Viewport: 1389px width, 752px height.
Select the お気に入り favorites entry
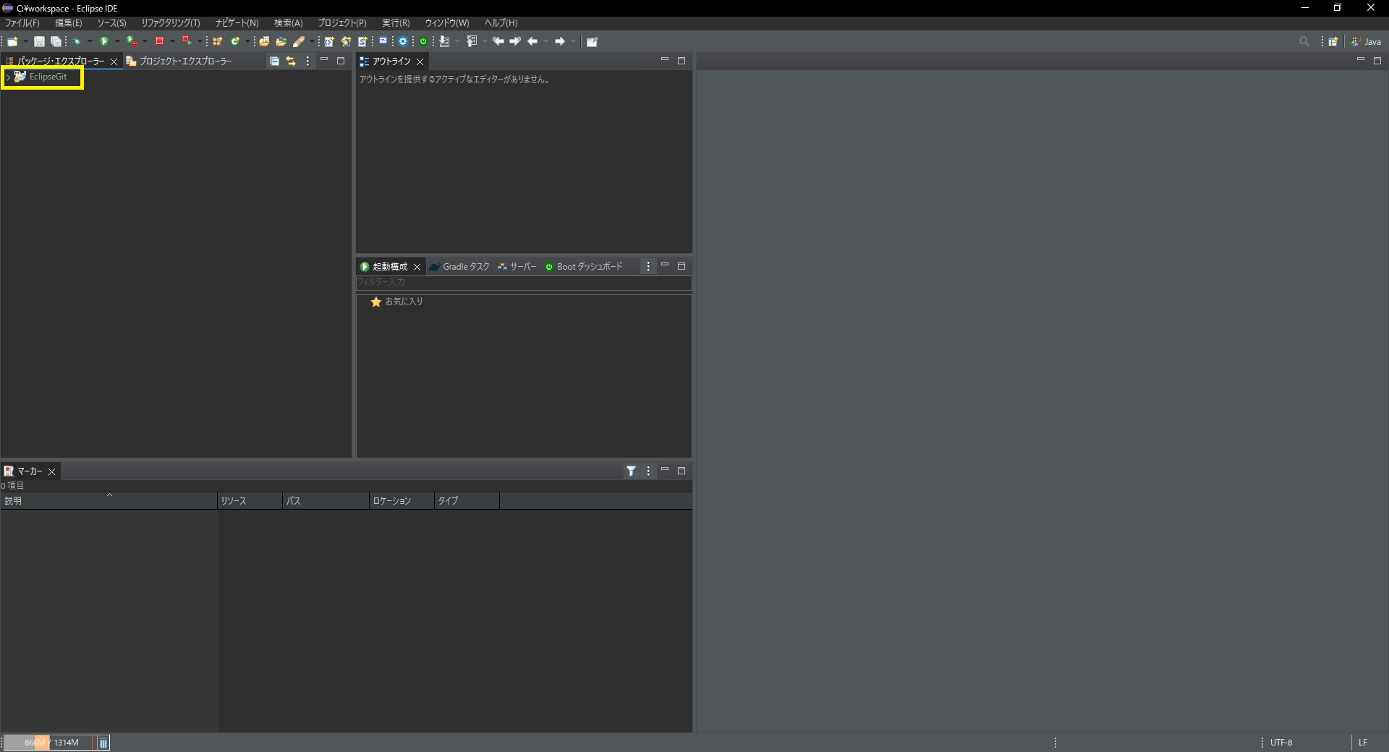click(396, 302)
